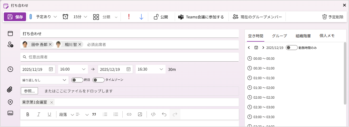Insert an image in the editor

[140, 114]
